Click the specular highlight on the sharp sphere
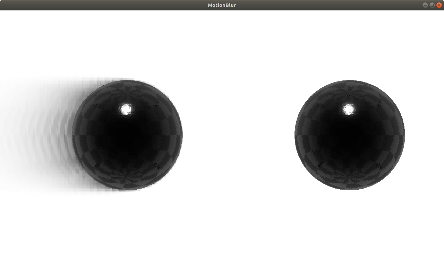Image resolution: width=444 pixels, height=260 pixels. click(x=349, y=109)
